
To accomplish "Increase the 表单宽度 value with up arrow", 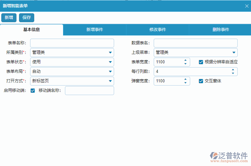I will pyautogui.click(x=185, y=60).
